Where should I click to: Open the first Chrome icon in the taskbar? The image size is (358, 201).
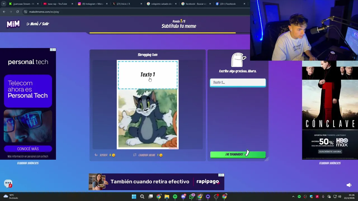[159, 197]
